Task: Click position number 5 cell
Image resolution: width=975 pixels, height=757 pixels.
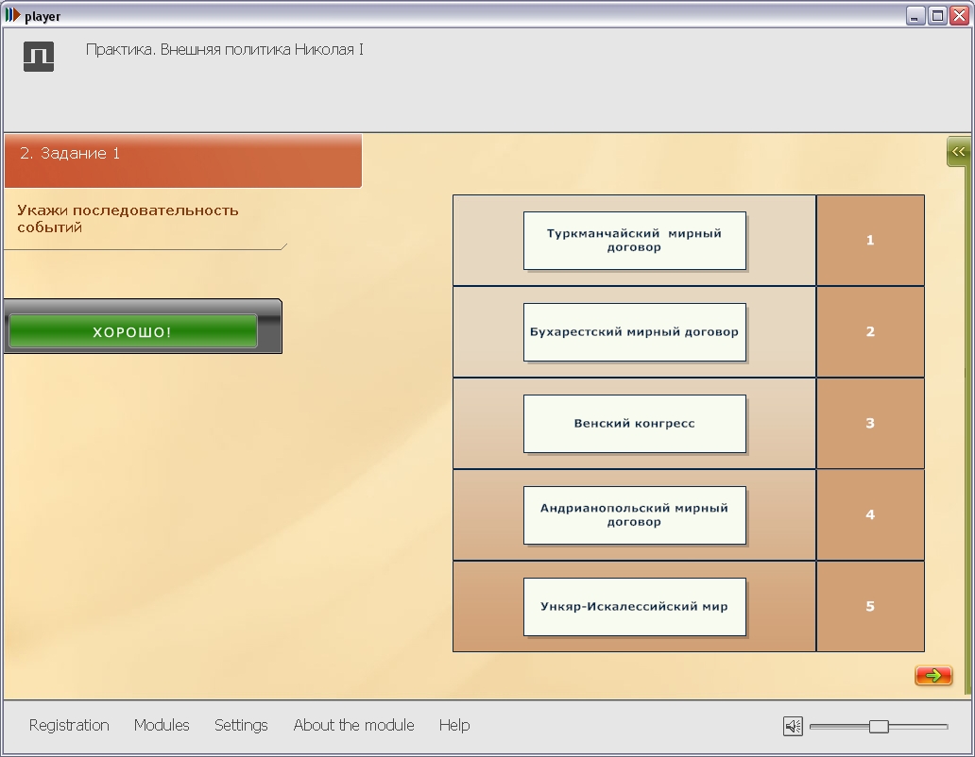Action: (x=870, y=607)
